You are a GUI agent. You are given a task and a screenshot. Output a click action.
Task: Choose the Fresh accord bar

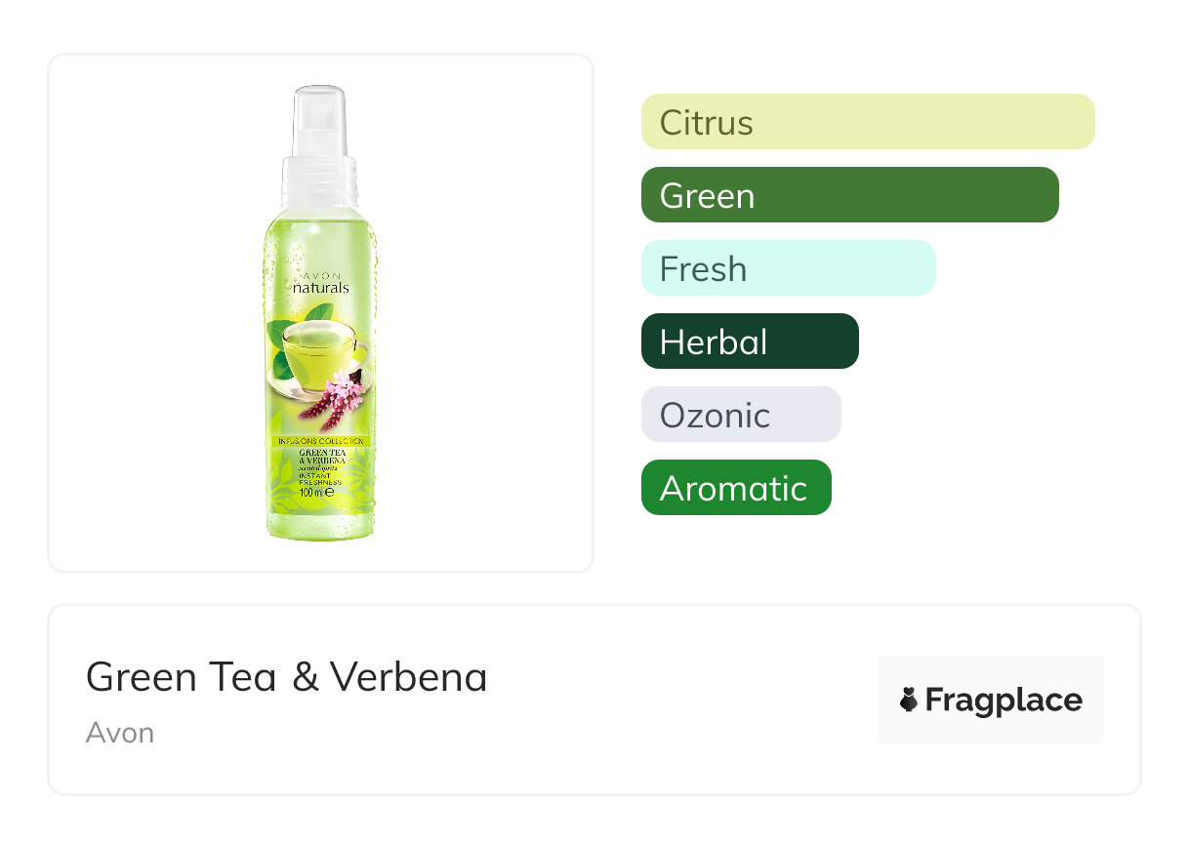[x=789, y=268]
